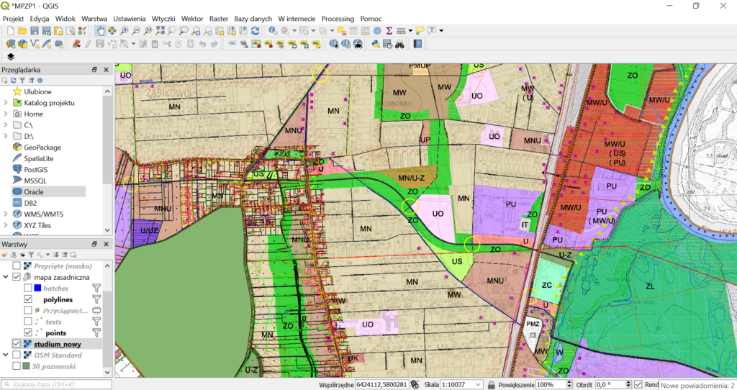Open the Identify Features tool
The height and width of the screenshot is (390, 737).
[x=273, y=31]
